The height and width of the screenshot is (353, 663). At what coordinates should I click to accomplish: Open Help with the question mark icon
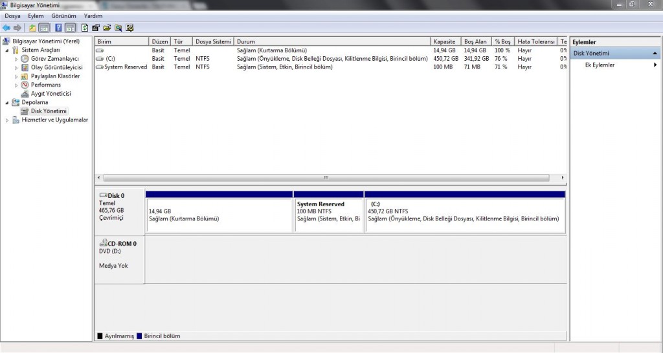pyautogui.click(x=58, y=28)
